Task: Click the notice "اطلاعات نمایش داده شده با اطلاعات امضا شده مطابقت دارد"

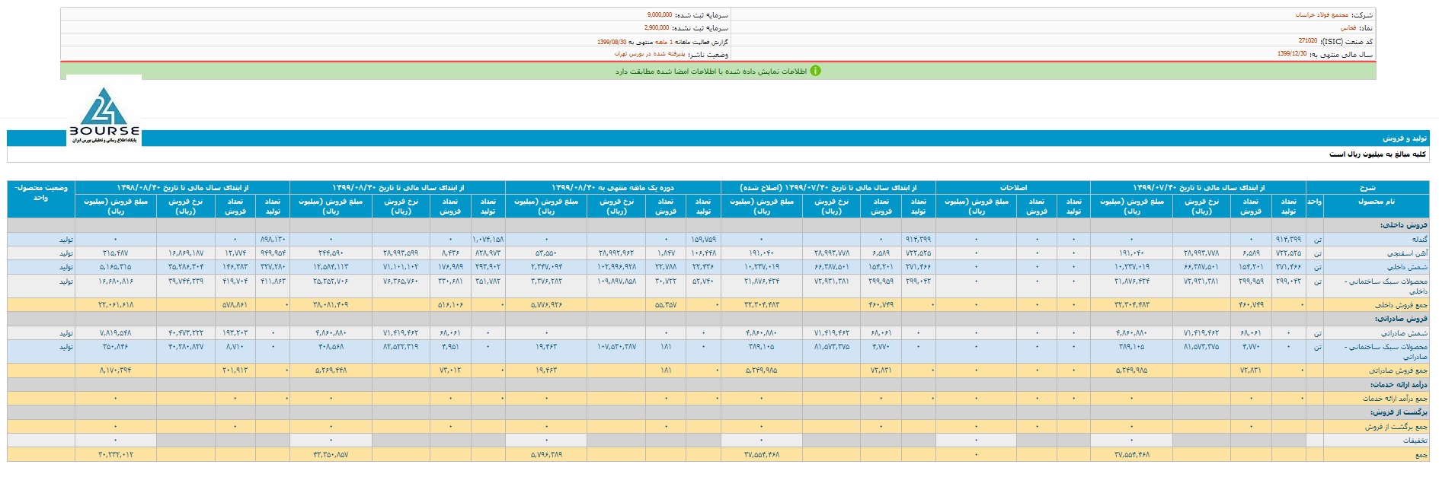Action: coord(711,71)
